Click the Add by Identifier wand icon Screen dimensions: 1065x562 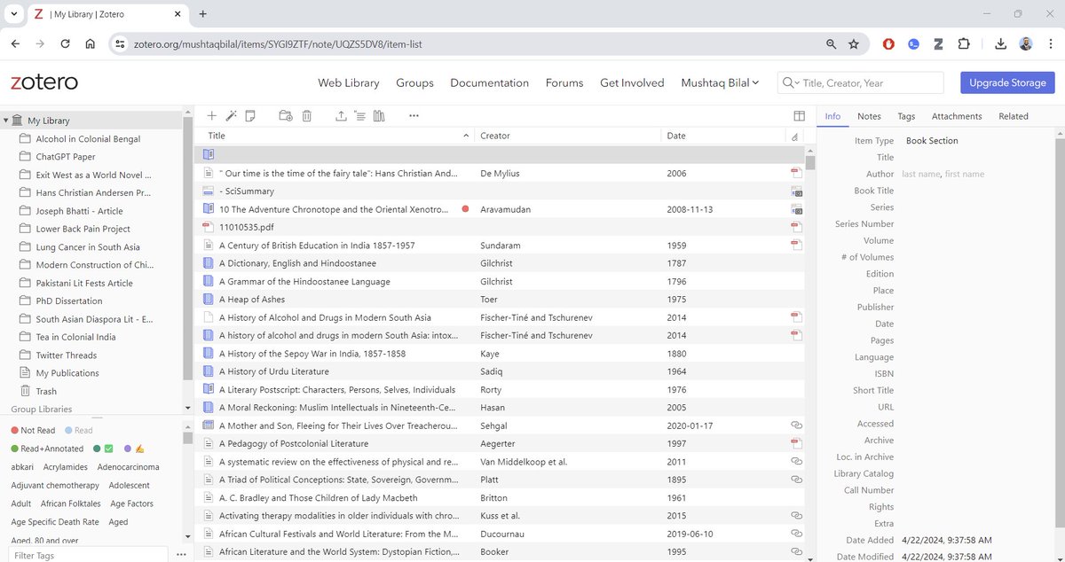pyautogui.click(x=231, y=116)
